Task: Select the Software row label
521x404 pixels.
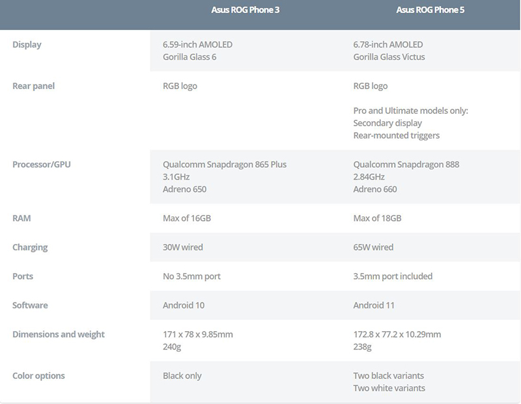Action: point(30,305)
